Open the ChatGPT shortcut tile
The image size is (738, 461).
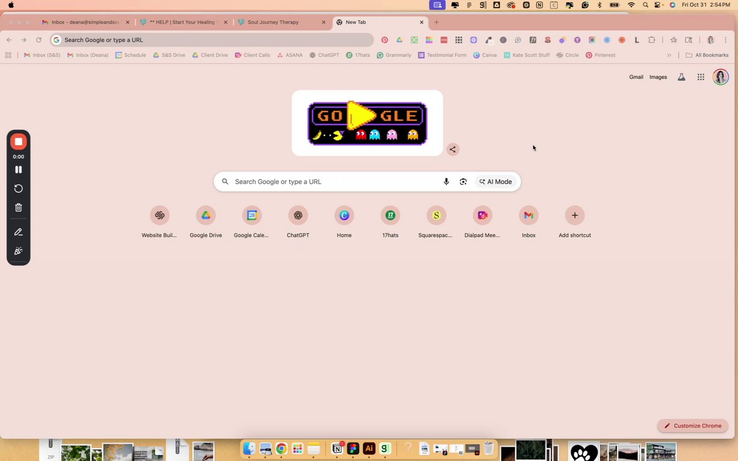click(x=298, y=221)
